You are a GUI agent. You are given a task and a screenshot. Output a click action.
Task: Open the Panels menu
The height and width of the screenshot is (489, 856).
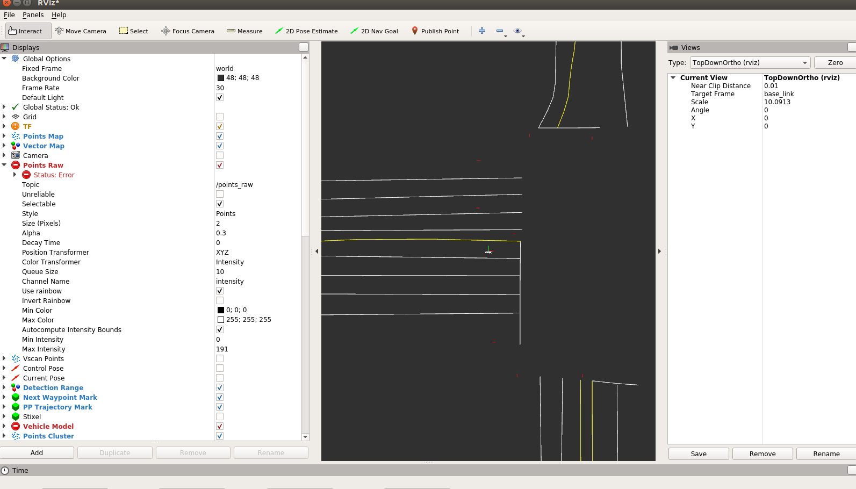click(x=33, y=15)
